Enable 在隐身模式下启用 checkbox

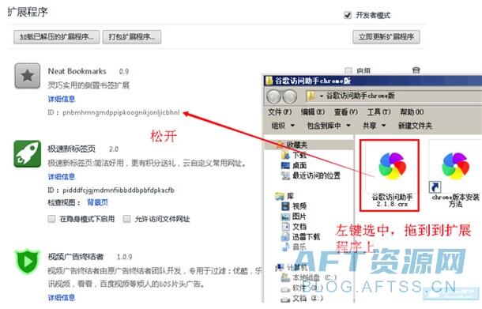pyautogui.click(x=51, y=219)
